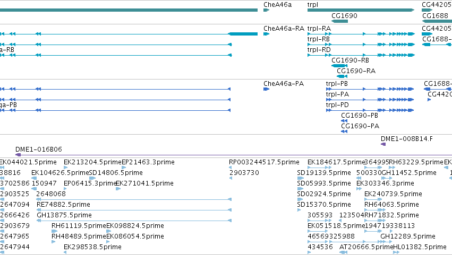Select the RH71832.5prime EST label

391,215
